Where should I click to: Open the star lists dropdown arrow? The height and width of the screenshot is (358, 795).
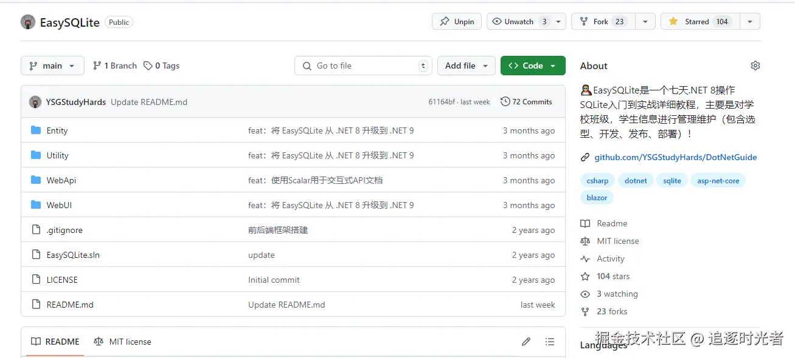(x=750, y=21)
